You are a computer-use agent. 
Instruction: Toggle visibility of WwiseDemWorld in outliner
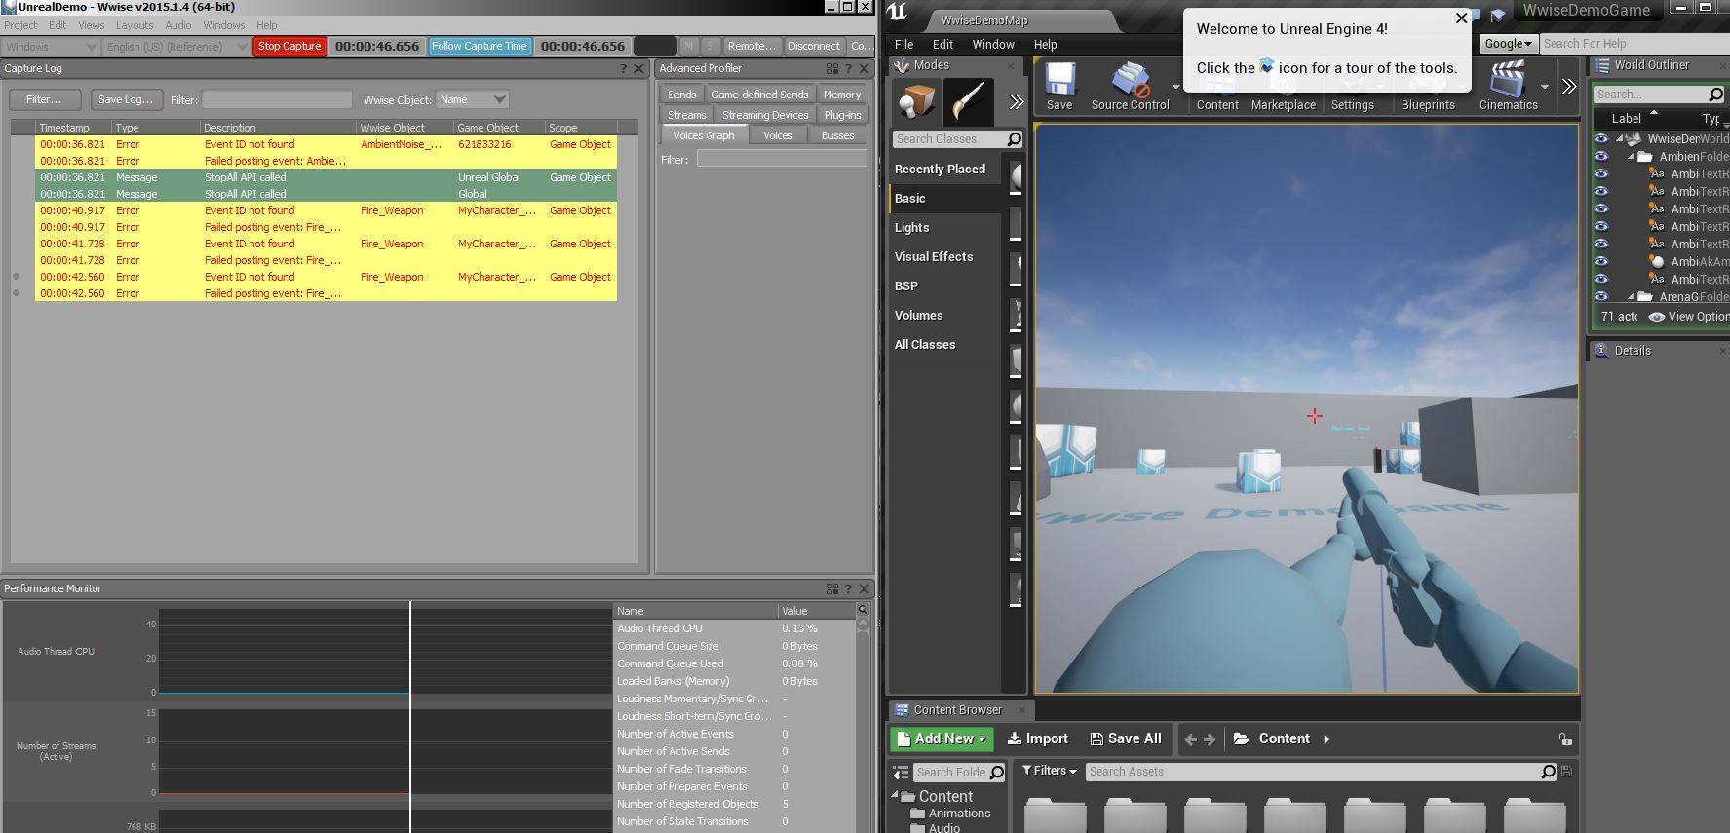1601,138
